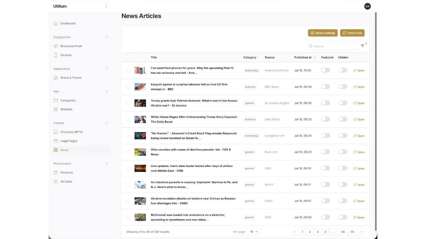This screenshot has height=239, width=426.
Task: Collapse the Engagement sidebar section
Action: click(107, 37)
